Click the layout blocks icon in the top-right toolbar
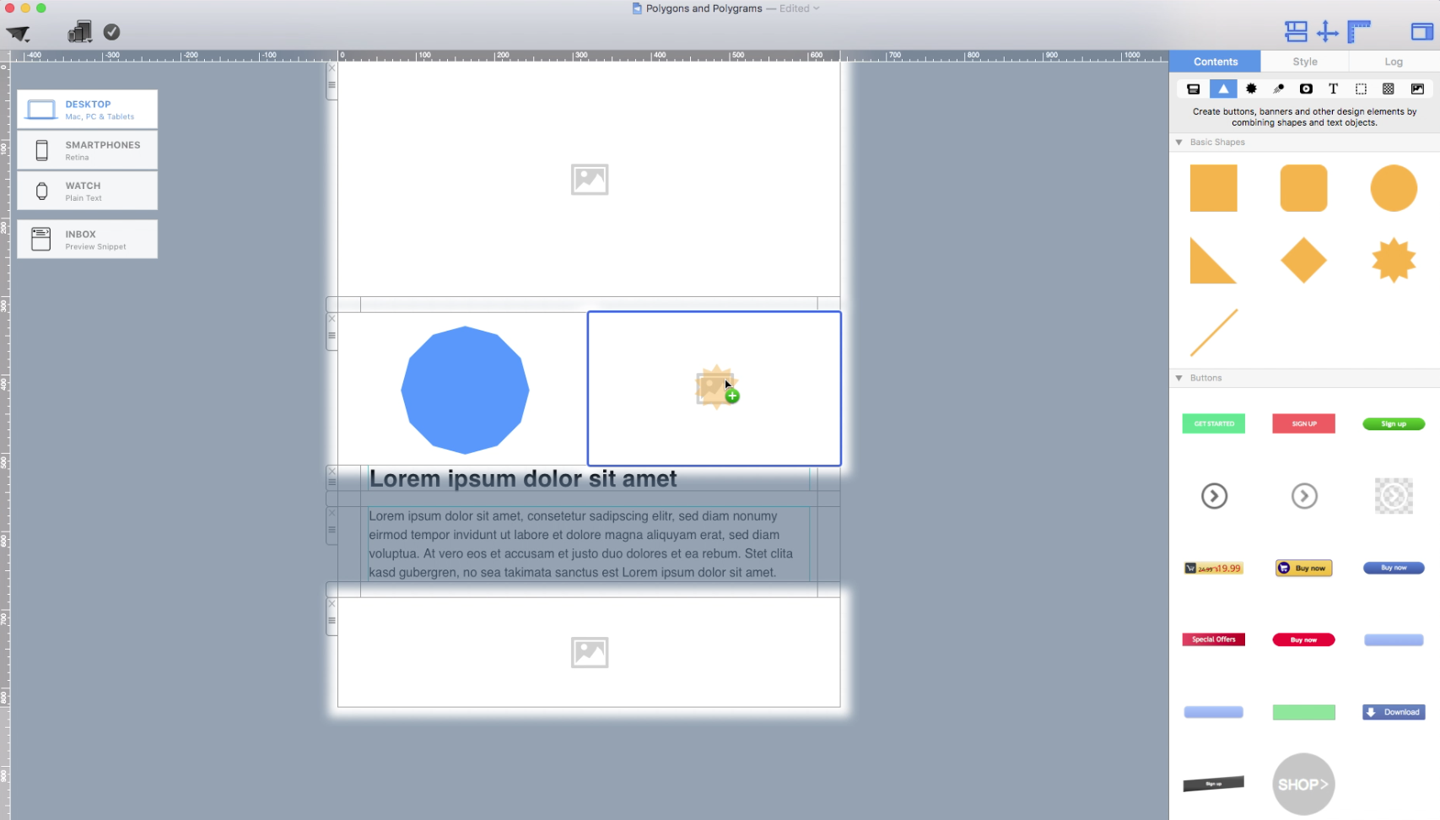The height and width of the screenshot is (820, 1440). [x=1297, y=31]
